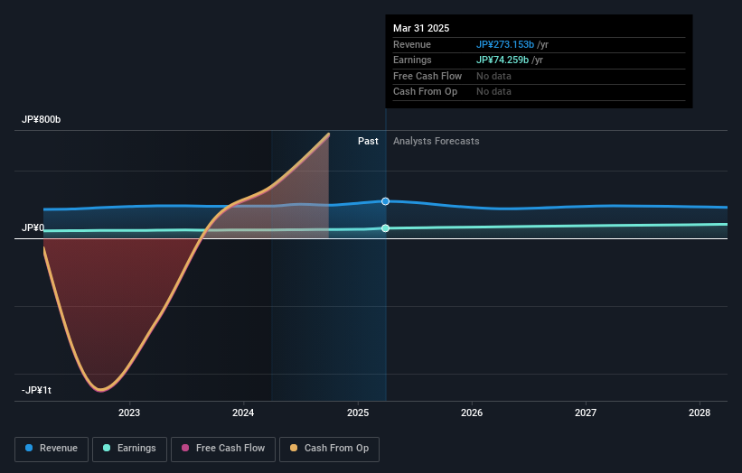The height and width of the screenshot is (473, 742).
Task: Click the tooltip Free Cash Flow No data
Action: [493, 76]
